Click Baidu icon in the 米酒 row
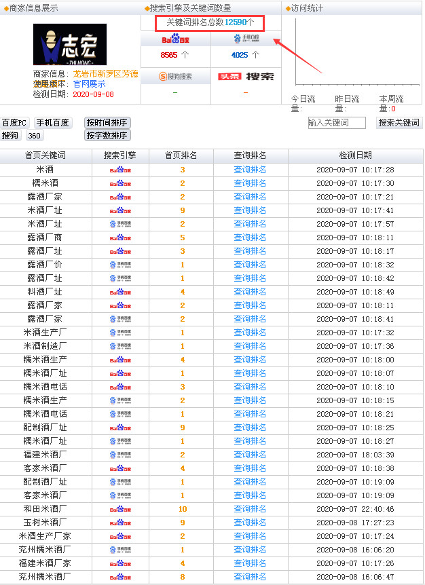Screen dimensions: 425x585 [x=120, y=170]
